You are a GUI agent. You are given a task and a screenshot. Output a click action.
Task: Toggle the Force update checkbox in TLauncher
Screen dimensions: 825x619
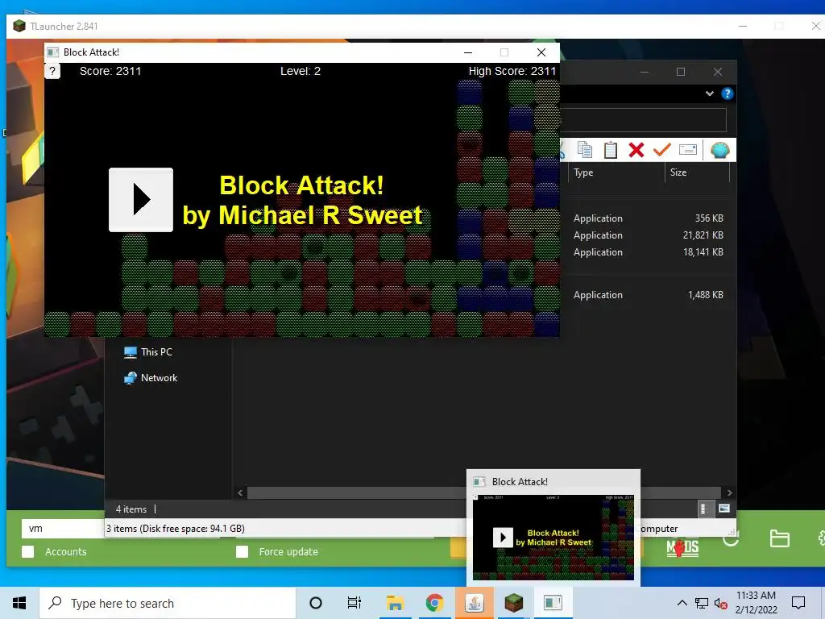[x=242, y=551]
